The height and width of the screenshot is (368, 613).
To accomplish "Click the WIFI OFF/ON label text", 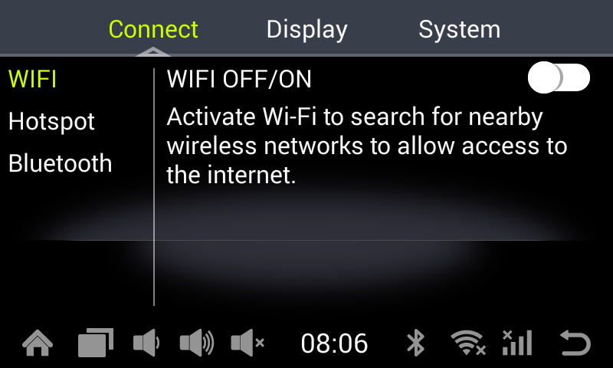I will click(239, 80).
